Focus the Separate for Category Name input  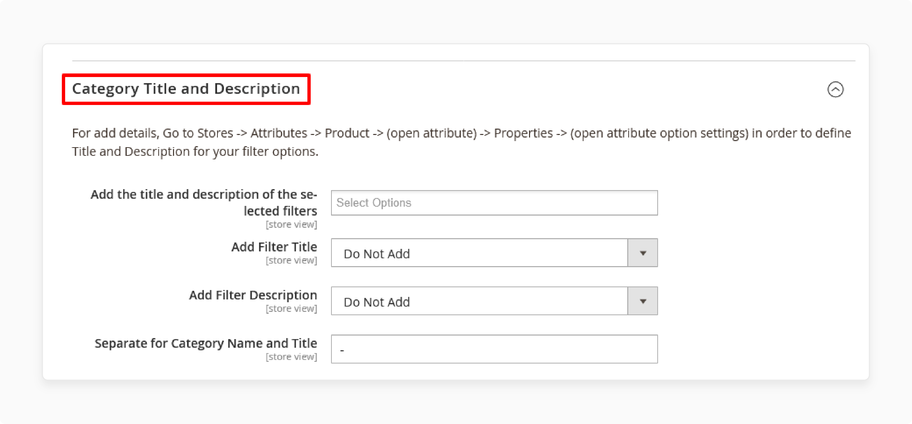(494, 349)
